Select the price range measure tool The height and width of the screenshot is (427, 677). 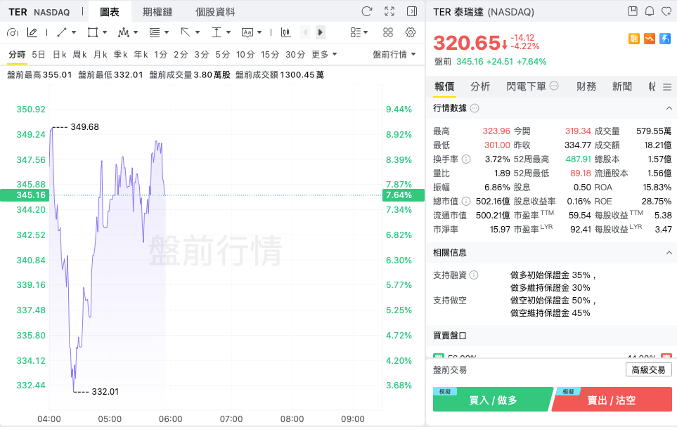[217, 32]
